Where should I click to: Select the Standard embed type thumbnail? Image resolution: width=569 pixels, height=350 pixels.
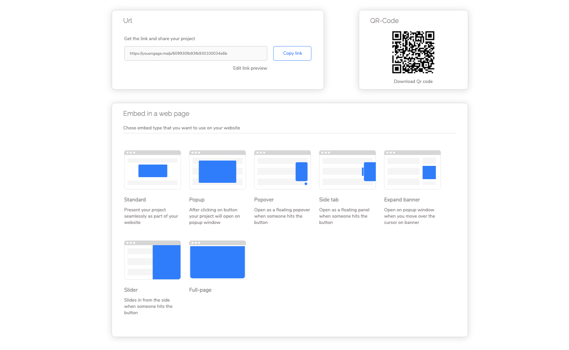[x=153, y=170]
